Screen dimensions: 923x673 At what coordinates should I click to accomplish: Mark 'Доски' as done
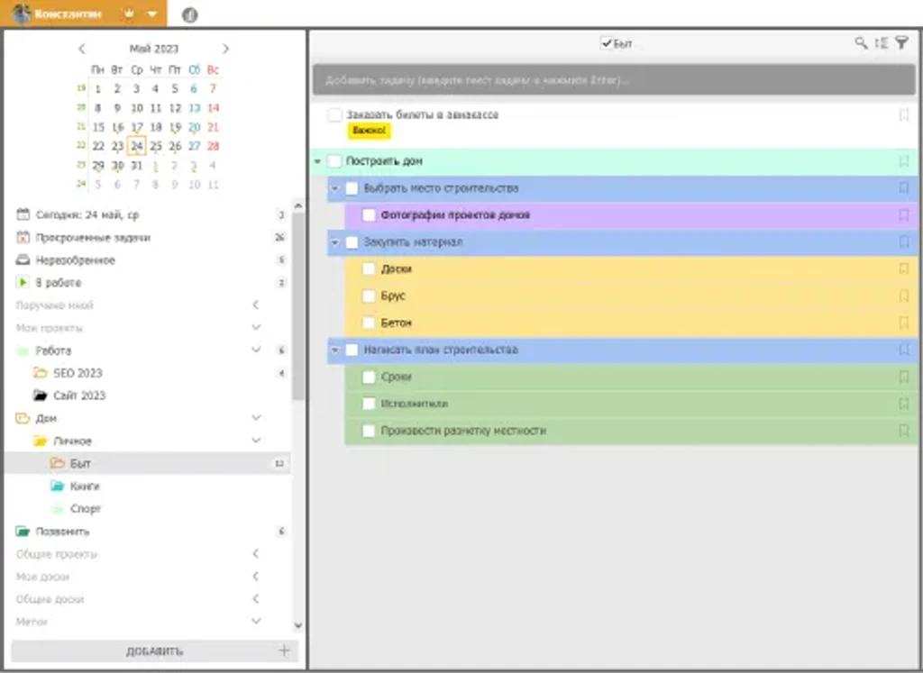click(369, 268)
